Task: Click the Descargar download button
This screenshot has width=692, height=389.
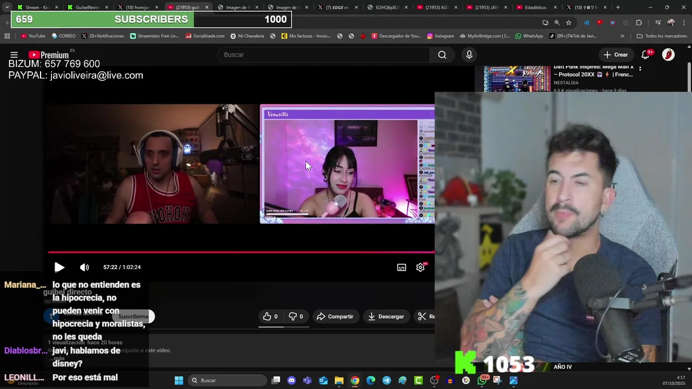Action: [x=386, y=317]
